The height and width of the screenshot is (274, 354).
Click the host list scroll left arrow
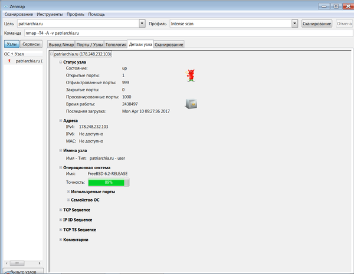(6, 263)
